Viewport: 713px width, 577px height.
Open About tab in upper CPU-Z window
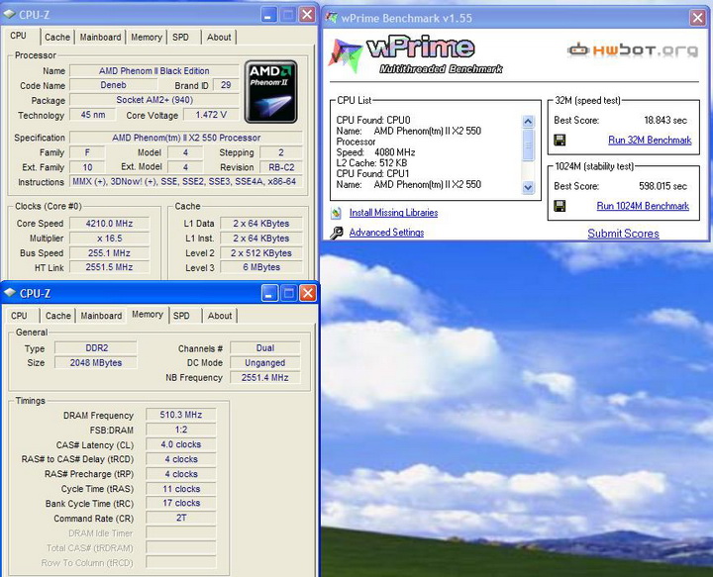coord(219,38)
